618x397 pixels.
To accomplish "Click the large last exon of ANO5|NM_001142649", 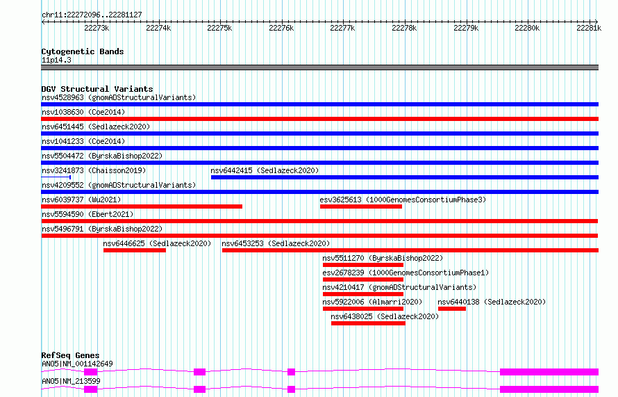I will pos(549,372).
